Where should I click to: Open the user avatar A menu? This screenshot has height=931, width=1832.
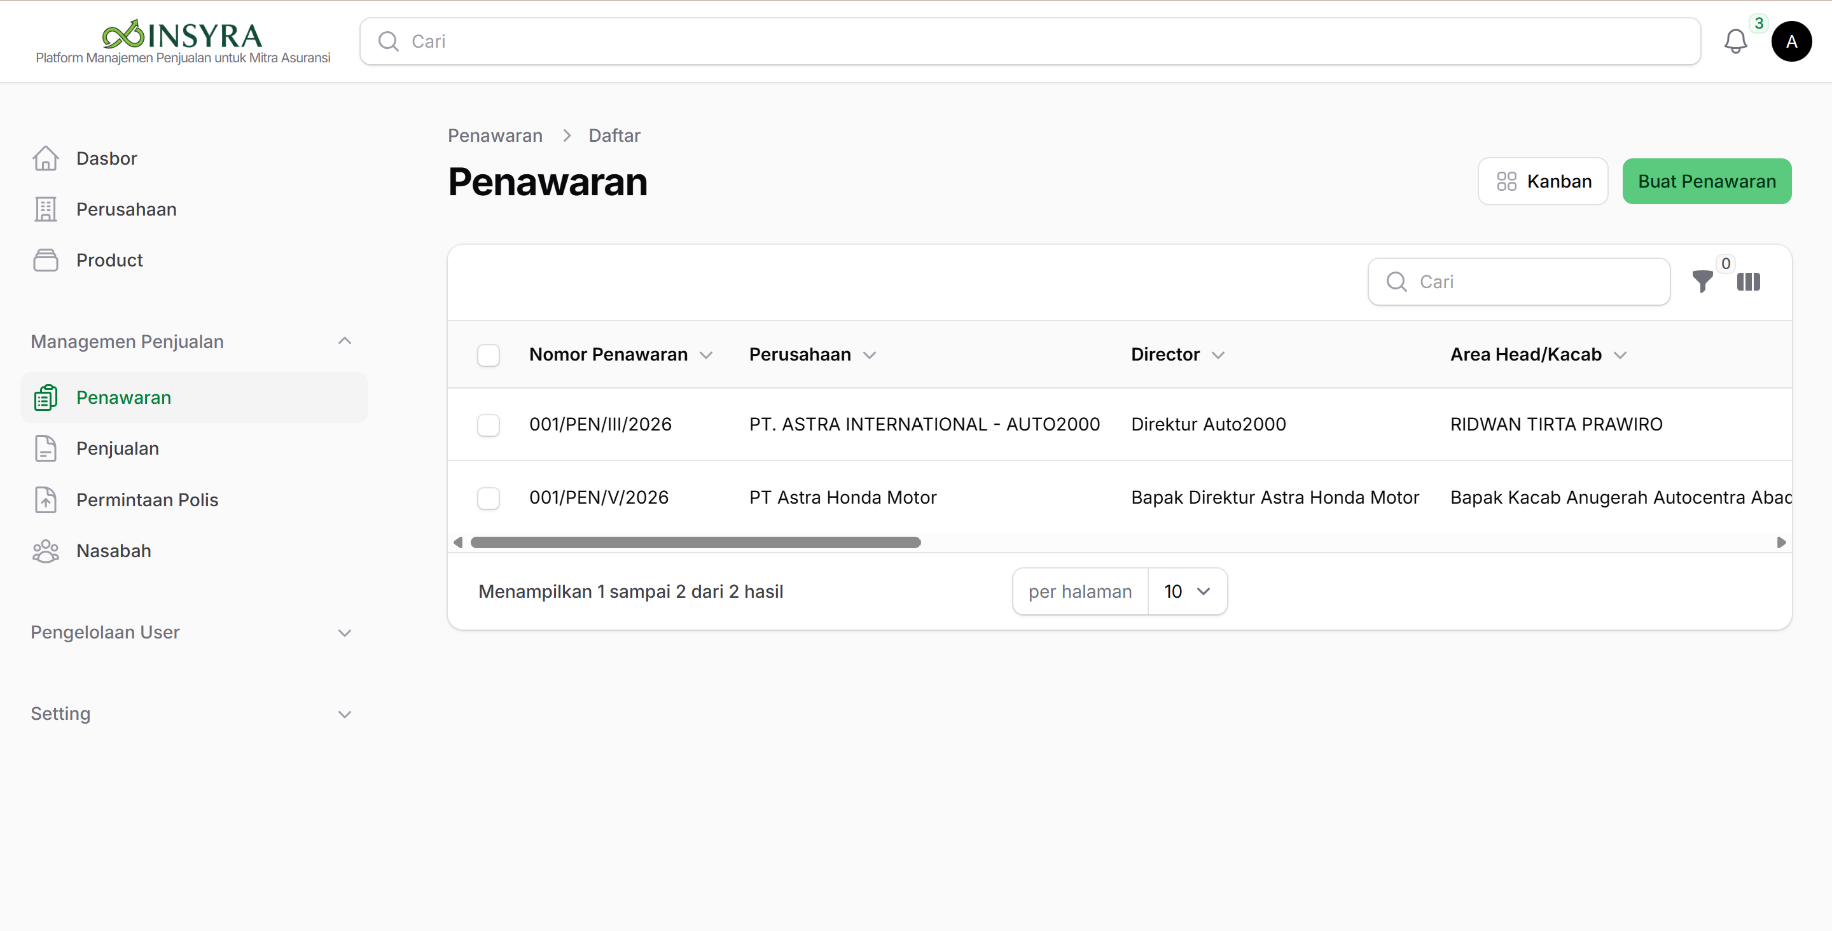coord(1791,41)
